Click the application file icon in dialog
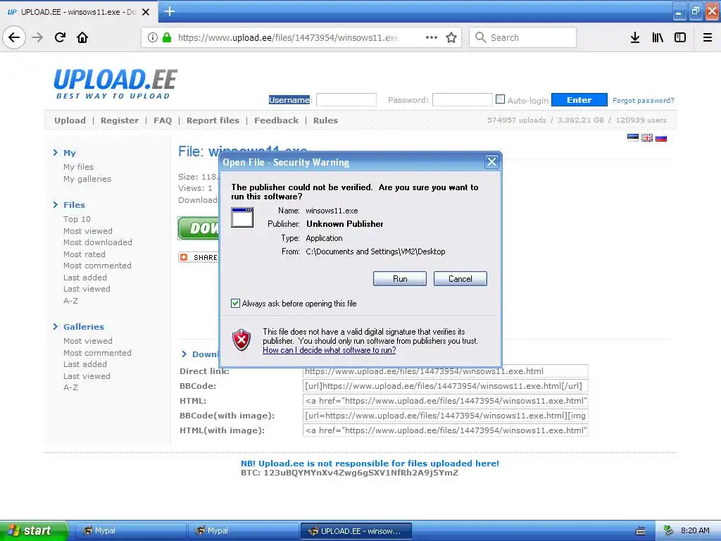The width and height of the screenshot is (721, 541). [242, 217]
